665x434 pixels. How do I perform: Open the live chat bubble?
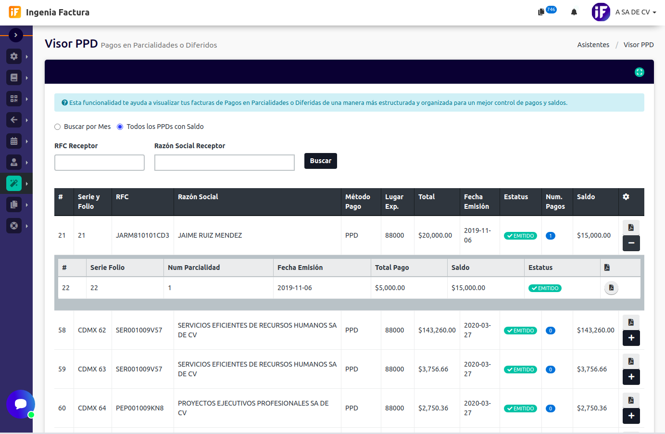21,404
